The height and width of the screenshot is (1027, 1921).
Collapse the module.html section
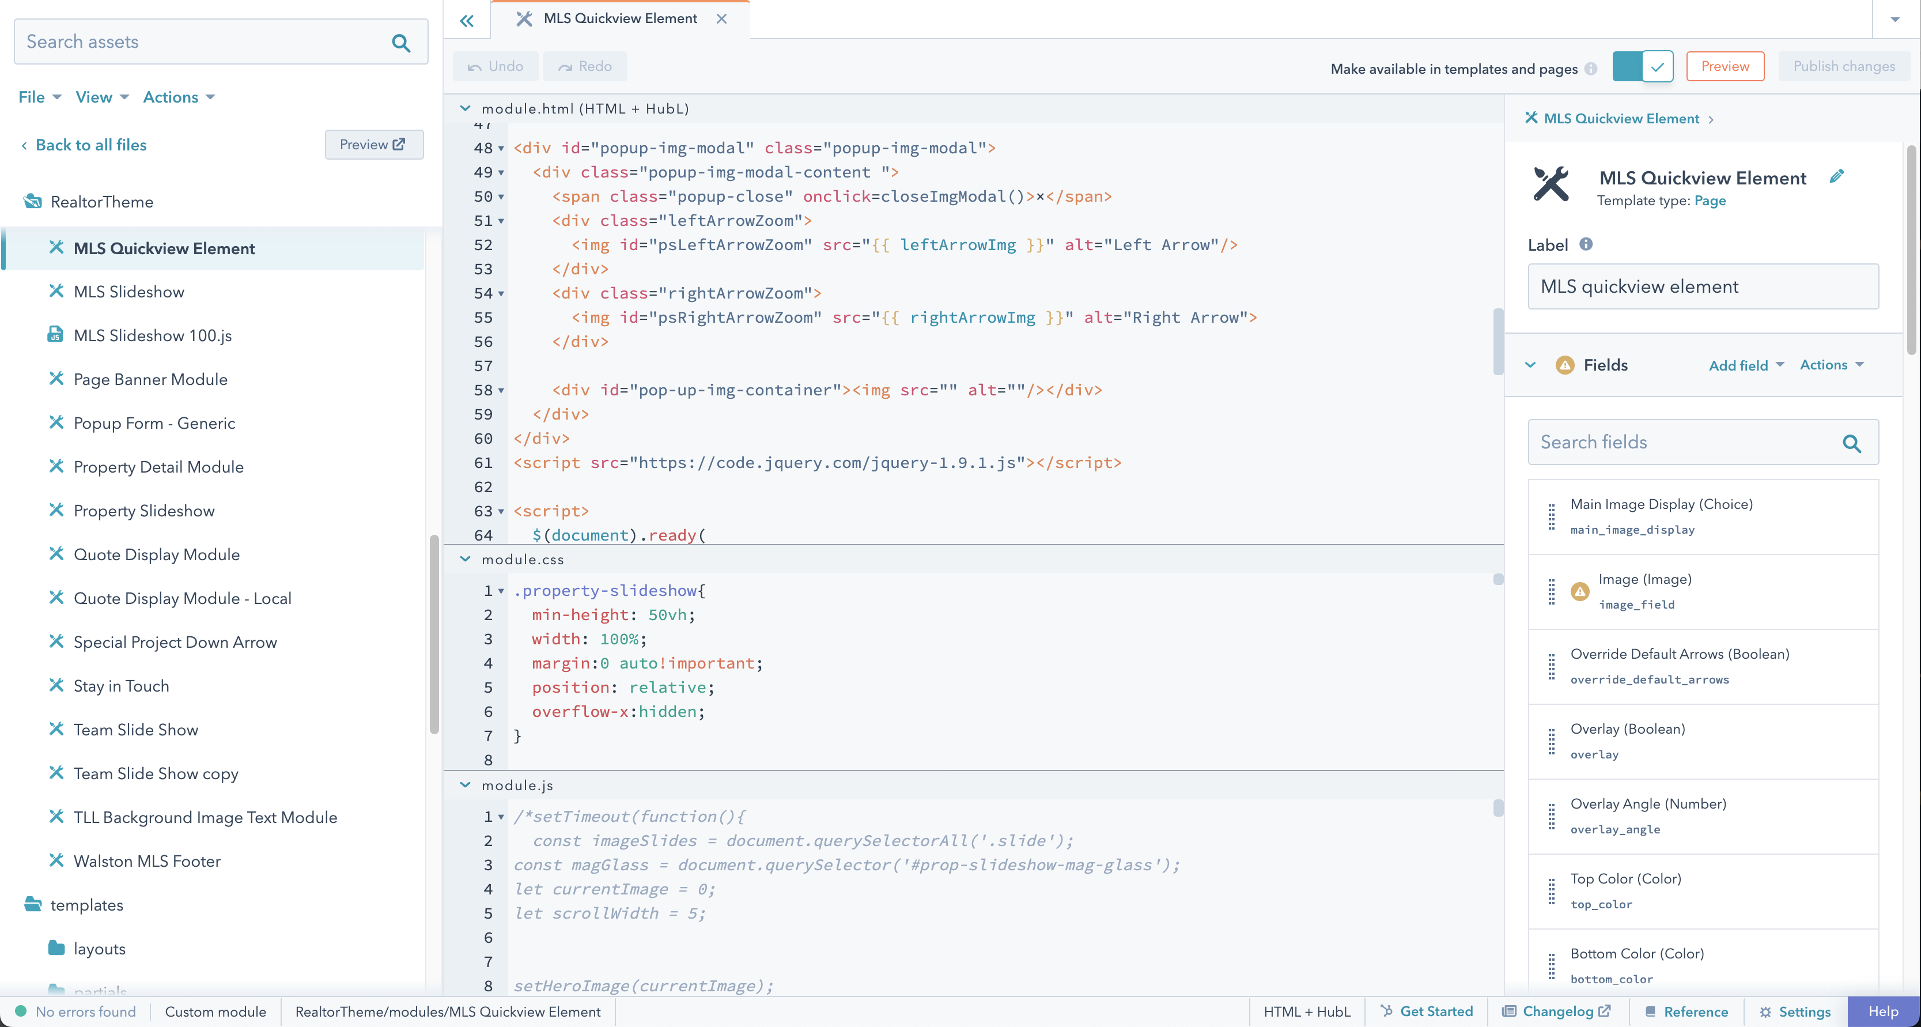(x=466, y=108)
